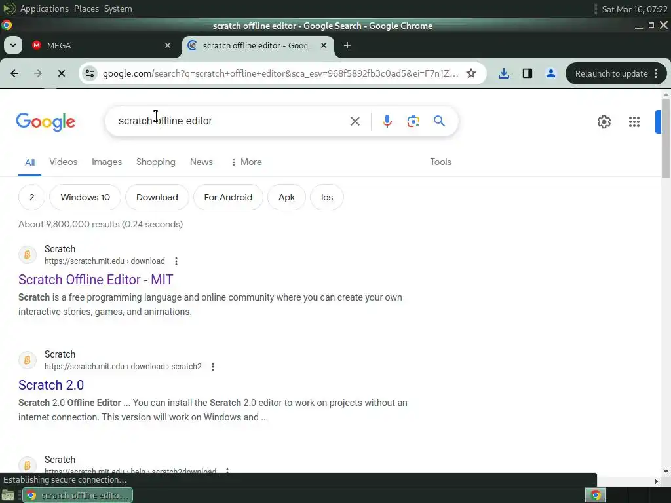Viewport: 671px width, 503px height.
Task: Open the Chrome profile icon
Action: pyautogui.click(x=550, y=73)
